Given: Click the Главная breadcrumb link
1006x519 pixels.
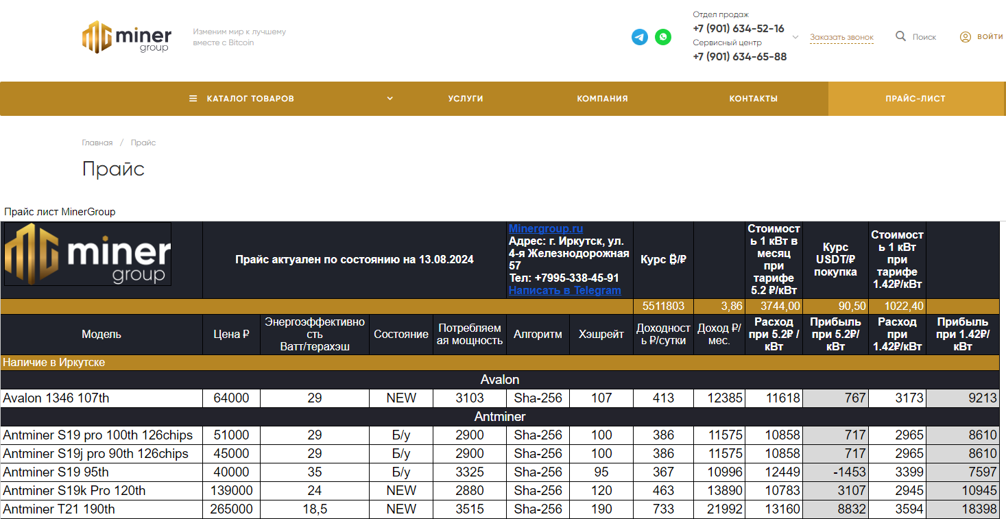Looking at the screenshot, I should tap(97, 143).
